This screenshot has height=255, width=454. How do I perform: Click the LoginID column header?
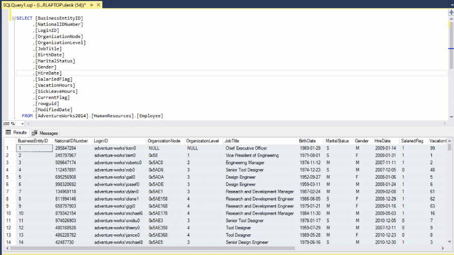point(101,141)
